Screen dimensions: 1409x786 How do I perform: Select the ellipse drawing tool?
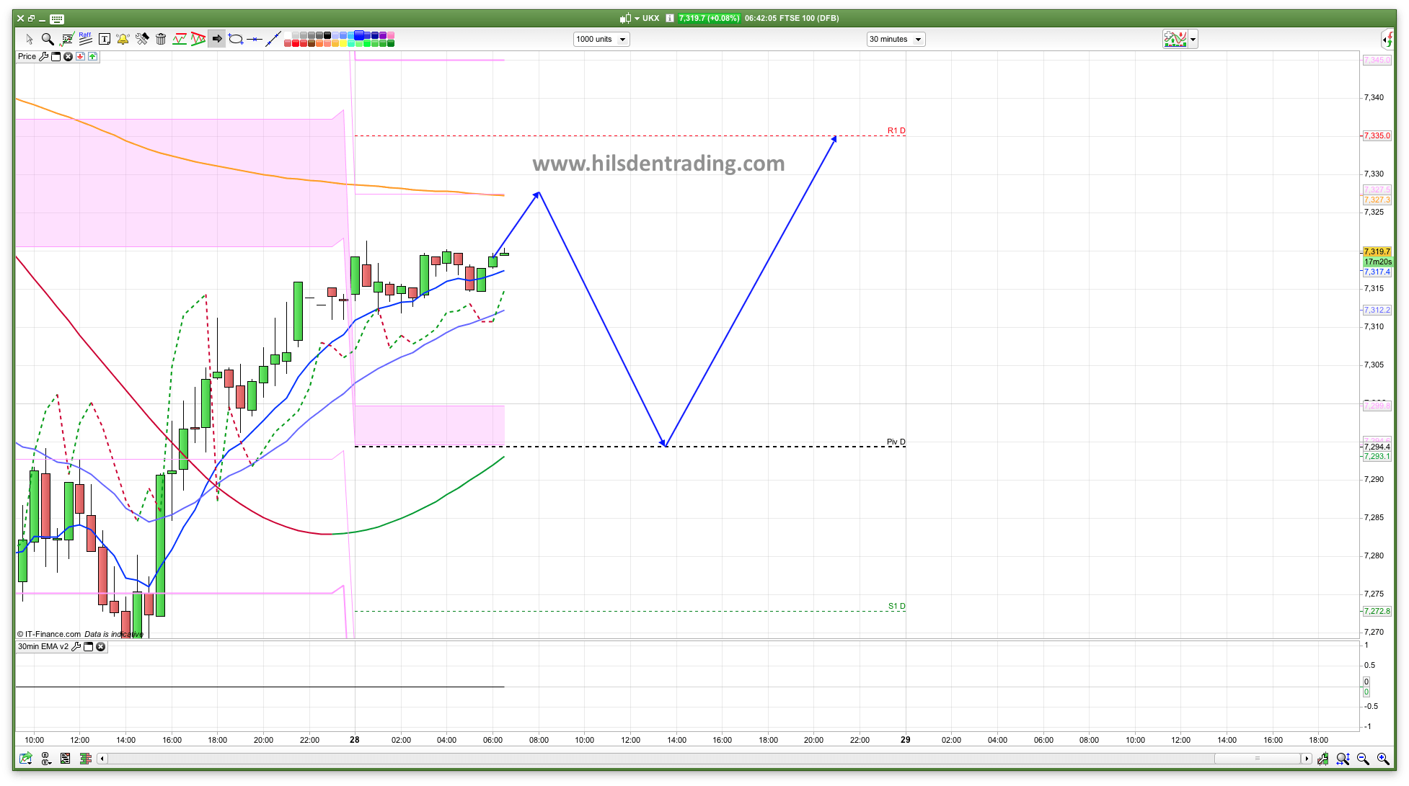(236, 39)
